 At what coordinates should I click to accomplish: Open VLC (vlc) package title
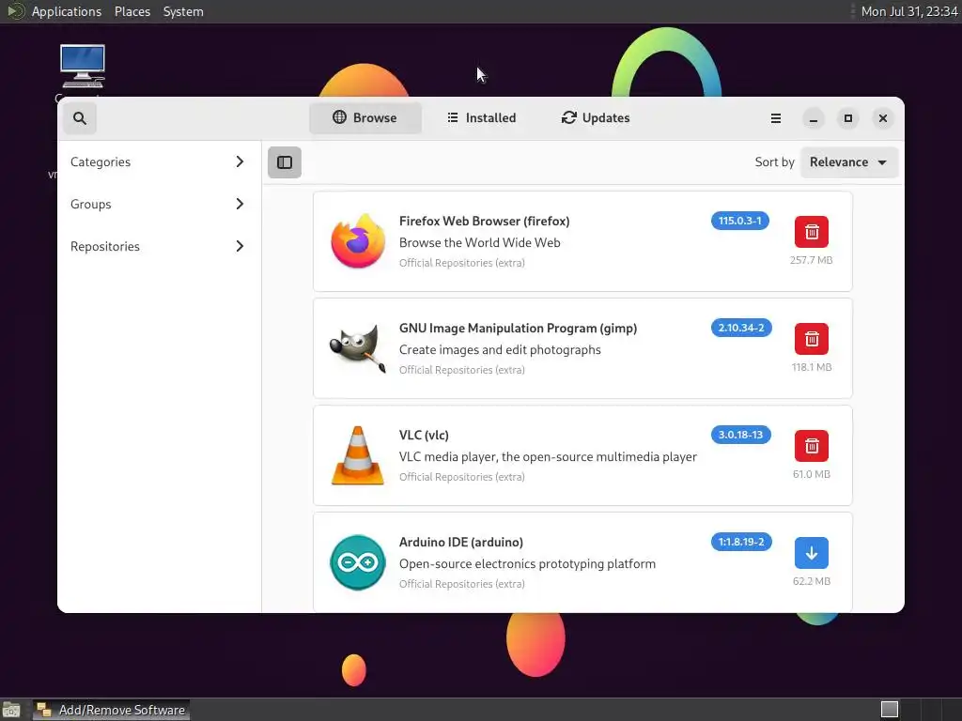[424, 436]
